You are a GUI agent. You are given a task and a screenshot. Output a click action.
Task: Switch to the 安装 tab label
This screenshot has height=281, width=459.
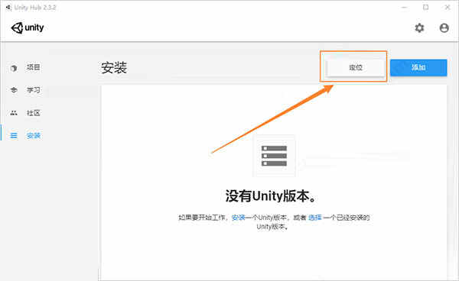click(x=34, y=135)
